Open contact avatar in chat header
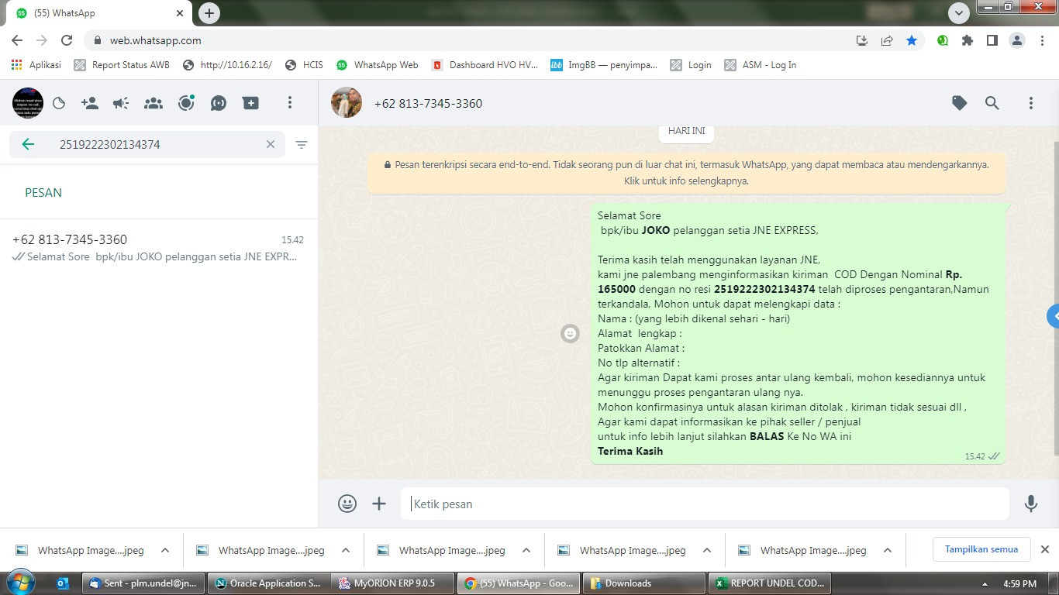The image size is (1059, 595). [x=347, y=103]
